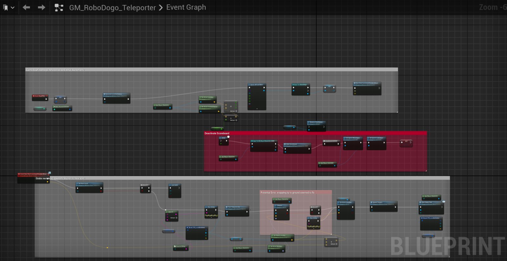Select the Delay node
The image size is (507, 261).
223,141
